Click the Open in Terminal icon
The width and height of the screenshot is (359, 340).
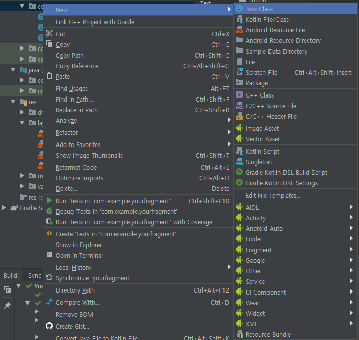pos(49,255)
